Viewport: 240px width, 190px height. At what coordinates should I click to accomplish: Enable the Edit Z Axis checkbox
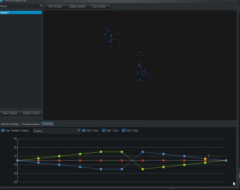pos(123,130)
